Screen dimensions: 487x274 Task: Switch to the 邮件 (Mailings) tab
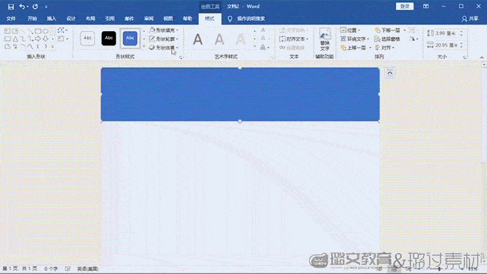pos(129,19)
